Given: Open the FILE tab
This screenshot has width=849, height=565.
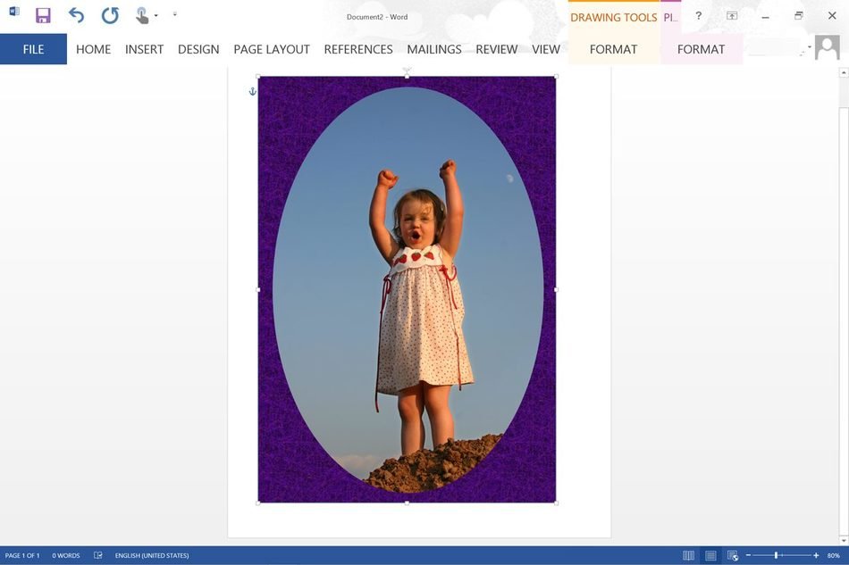Looking at the screenshot, I should pos(33,49).
